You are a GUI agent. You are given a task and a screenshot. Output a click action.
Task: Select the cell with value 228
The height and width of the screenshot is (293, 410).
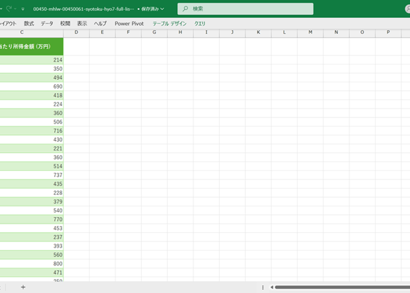pyautogui.click(x=32, y=193)
